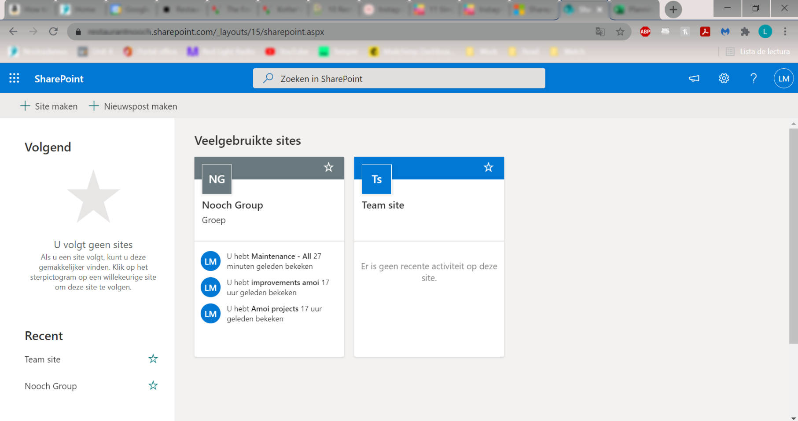Open Nooch Group in Recent list
The height and width of the screenshot is (421, 798).
(x=51, y=386)
